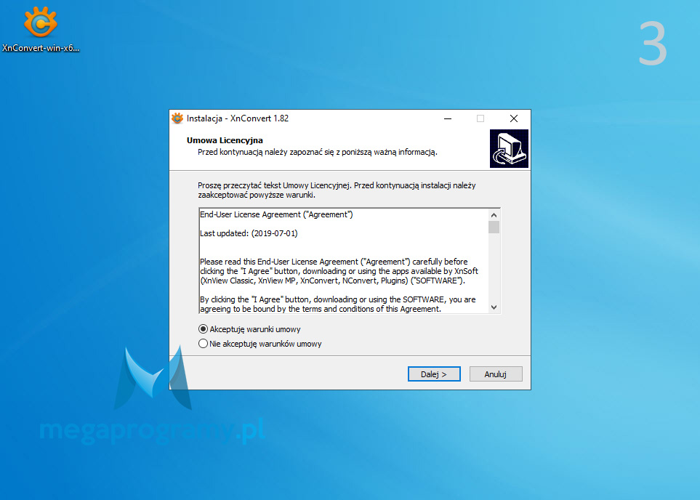
Task: Click text 'Proszę przeczytać tekst Umowy Licencyjnej'
Action: [x=273, y=185]
